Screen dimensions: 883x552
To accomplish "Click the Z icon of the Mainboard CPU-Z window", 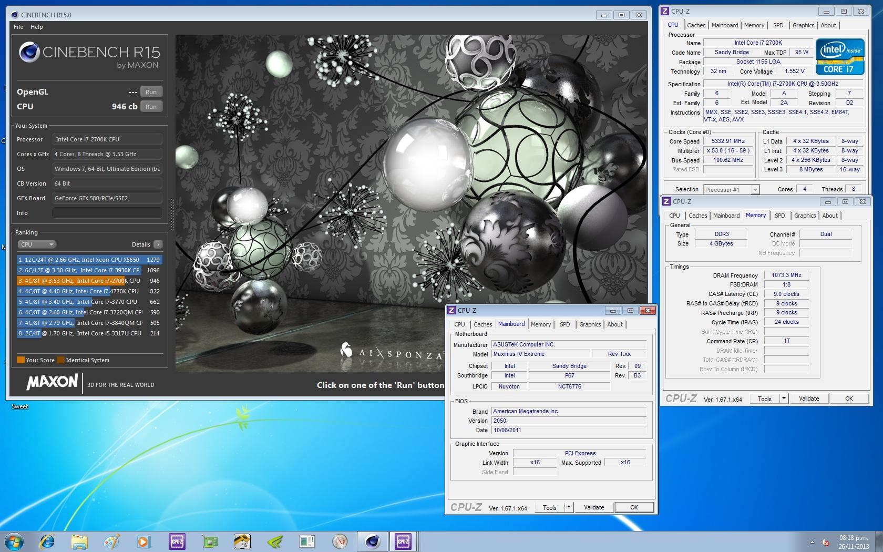I will [x=451, y=310].
